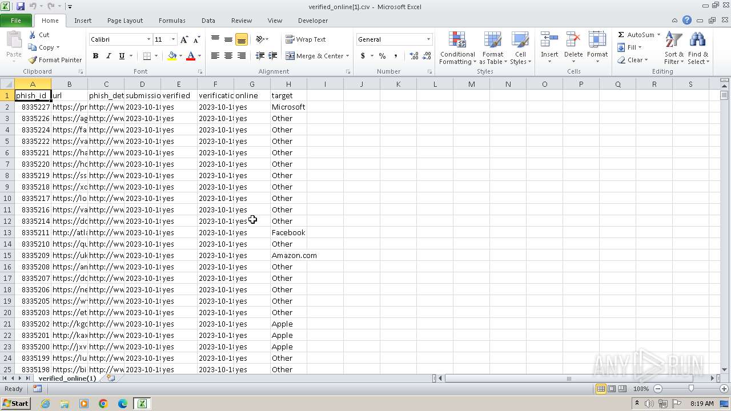Apply Accounting Number Format dollar sign
This screenshot has width=731, height=411.
pos(363,56)
